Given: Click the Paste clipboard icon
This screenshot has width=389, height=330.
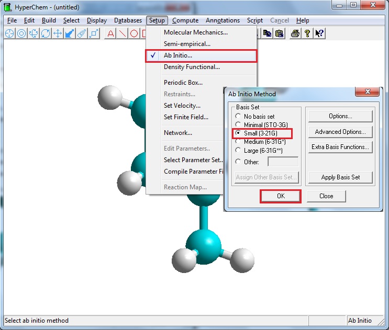Looking at the screenshot, I should point(280,33).
